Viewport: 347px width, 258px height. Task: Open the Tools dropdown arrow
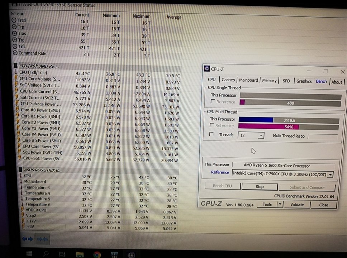pyautogui.click(x=280, y=205)
